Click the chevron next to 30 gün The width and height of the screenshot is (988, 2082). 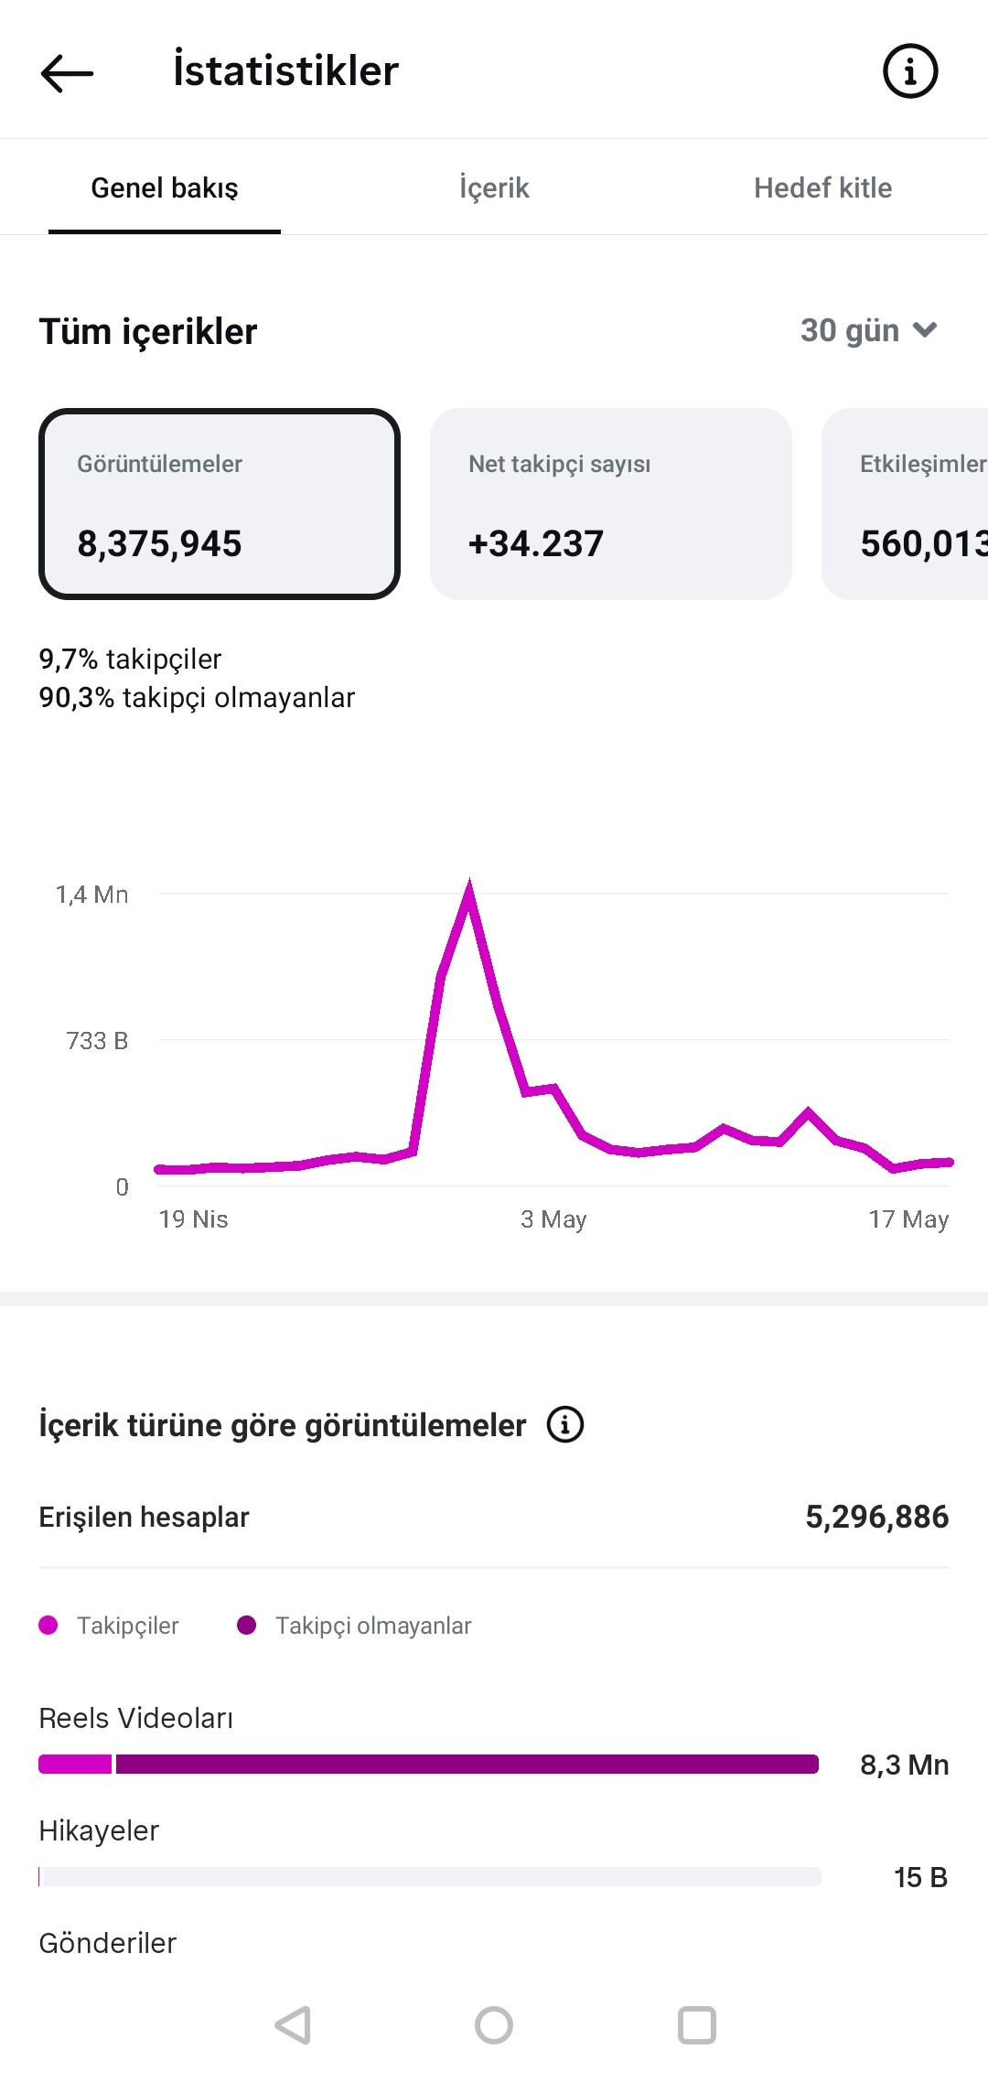pos(925,330)
